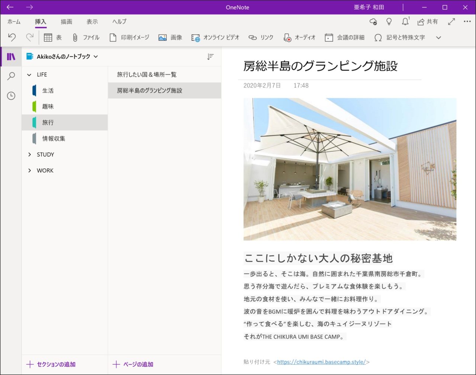Open the ホーム tab

coord(14,22)
